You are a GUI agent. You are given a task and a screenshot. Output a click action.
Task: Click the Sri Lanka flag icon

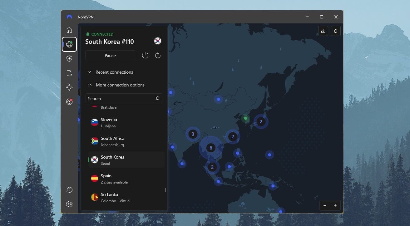coord(95,197)
